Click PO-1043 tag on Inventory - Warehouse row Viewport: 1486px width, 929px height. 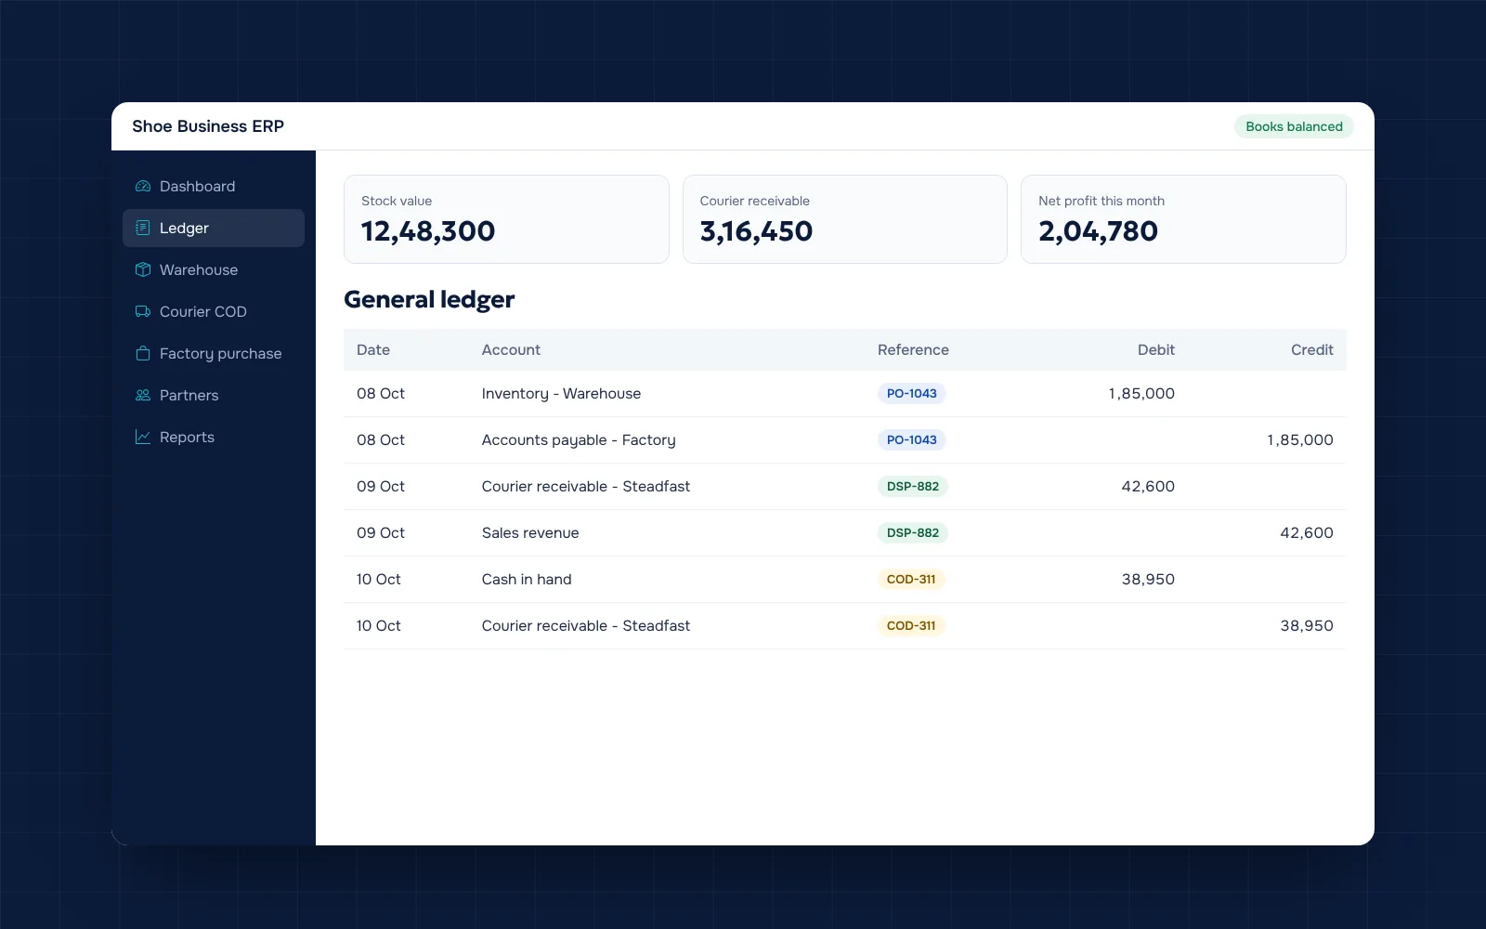pyautogui.click(x=912, y=393)
